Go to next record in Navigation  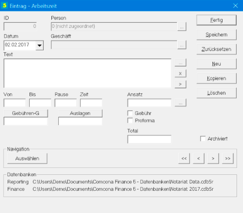pyautogui.click(x=213, y=158)
